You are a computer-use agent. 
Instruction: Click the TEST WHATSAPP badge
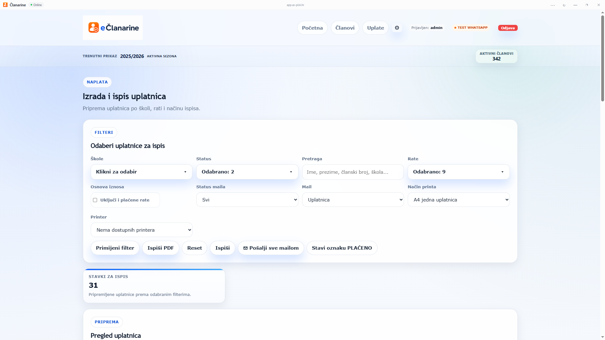pos(471,28)
